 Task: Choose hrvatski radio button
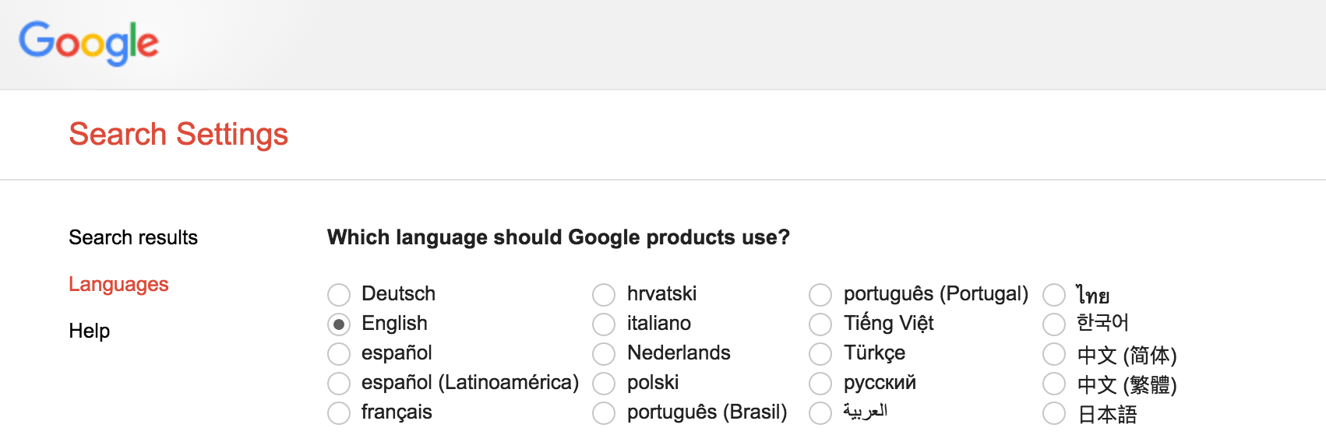(604, 295)
